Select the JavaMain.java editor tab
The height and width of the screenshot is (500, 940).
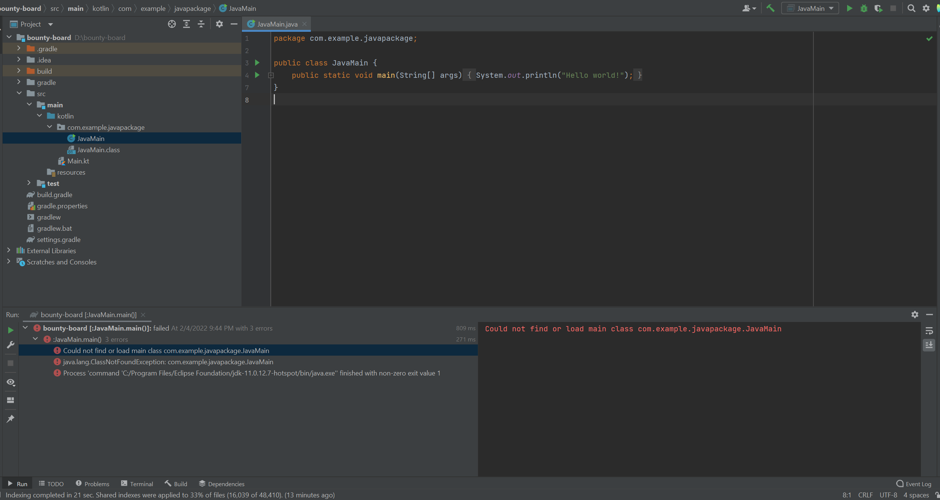pyautogui.click(x=277, y=24)
